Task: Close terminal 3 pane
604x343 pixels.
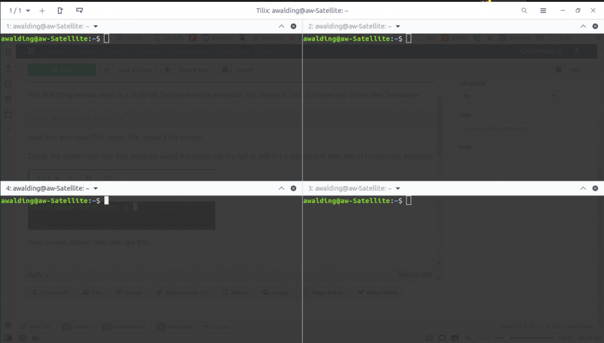Action: coord(596,188)
